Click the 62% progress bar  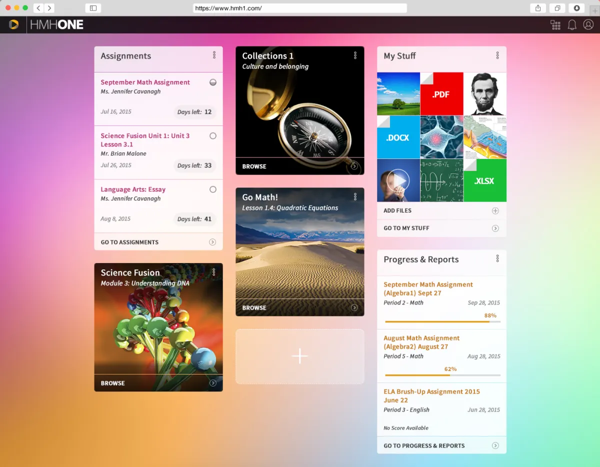coord(442,375)
